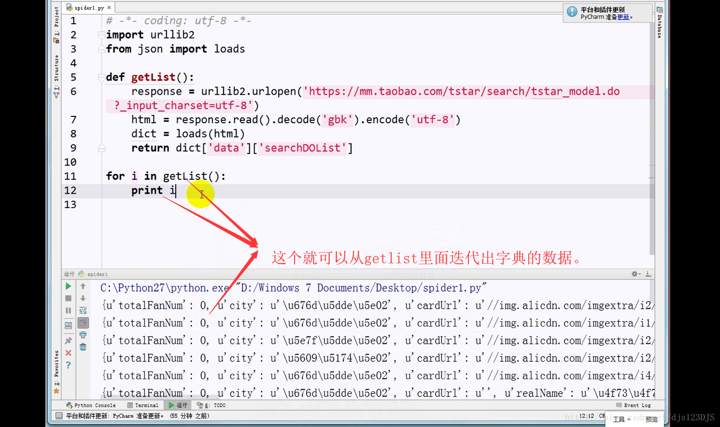Open the run panel settings gear

(635, 274)
